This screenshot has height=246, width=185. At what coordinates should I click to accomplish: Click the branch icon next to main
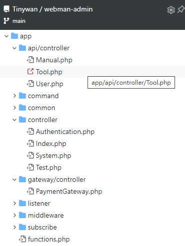click(6, 21)
